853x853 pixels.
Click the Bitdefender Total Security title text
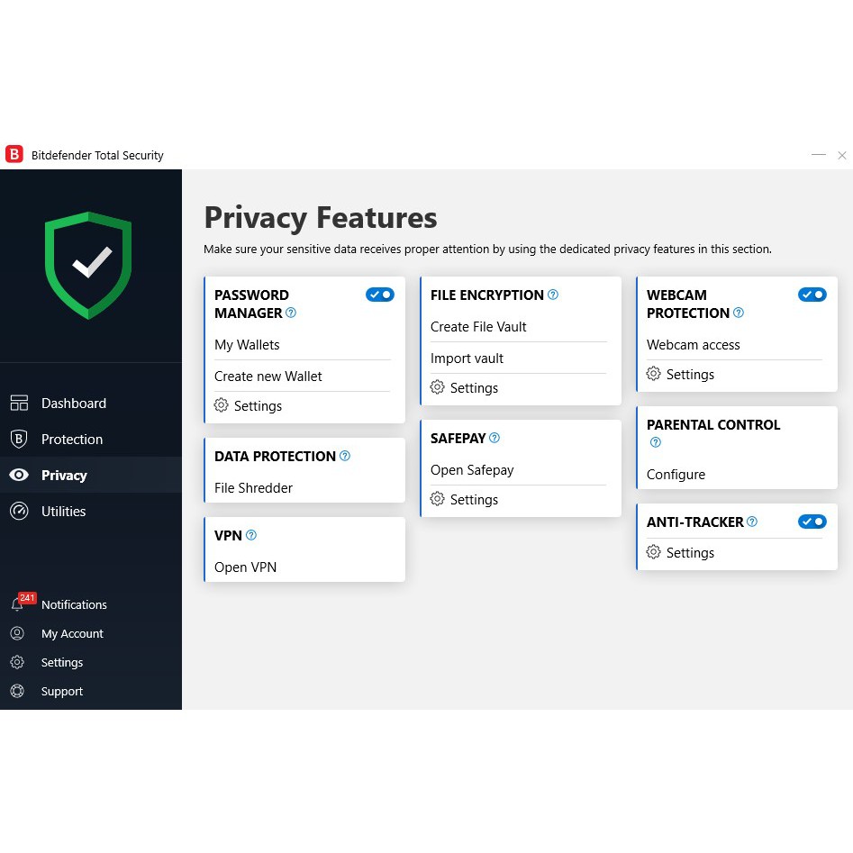(97, 155)
